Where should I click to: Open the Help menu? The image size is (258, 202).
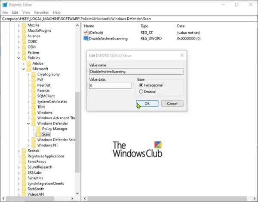click(x=57, y=12)
